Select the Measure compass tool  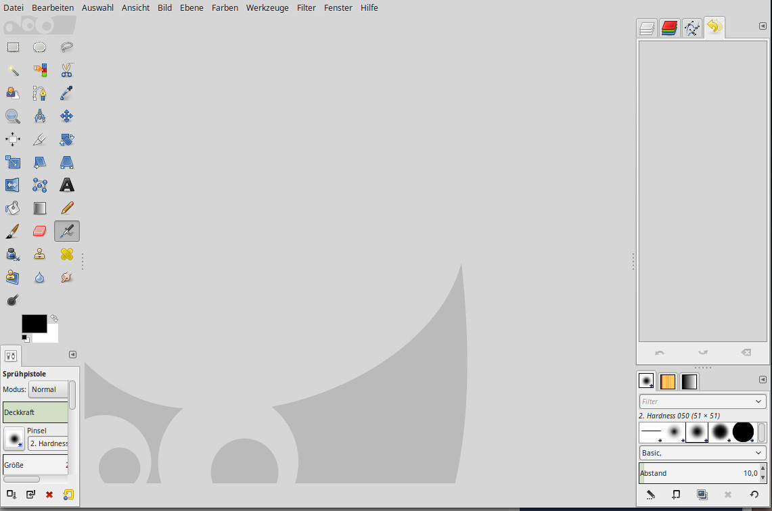coord(39,116)
